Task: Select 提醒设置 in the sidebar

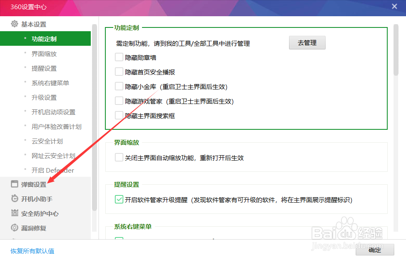Action: pos(44,68)
